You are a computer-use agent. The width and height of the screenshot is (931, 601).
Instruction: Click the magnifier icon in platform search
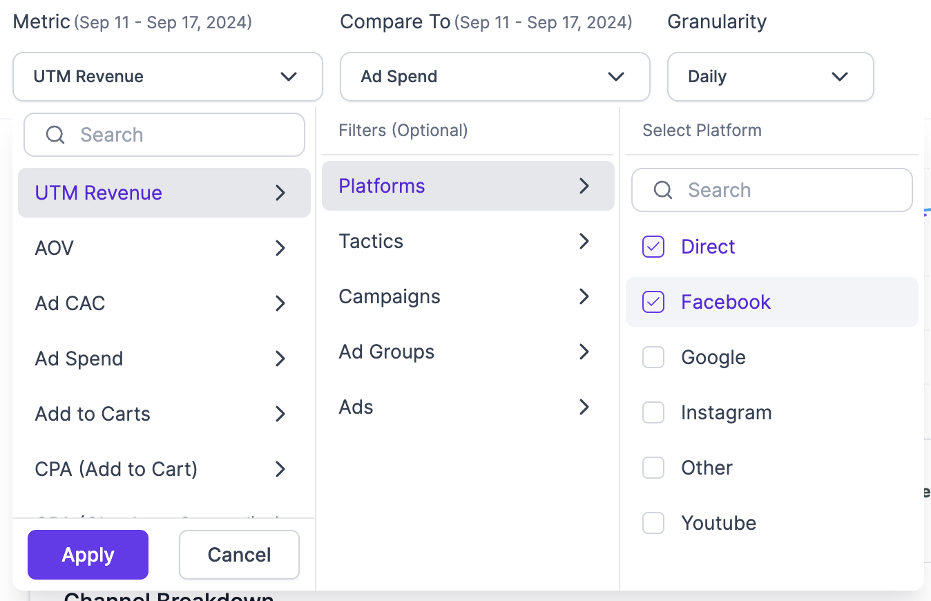[663, 190]
